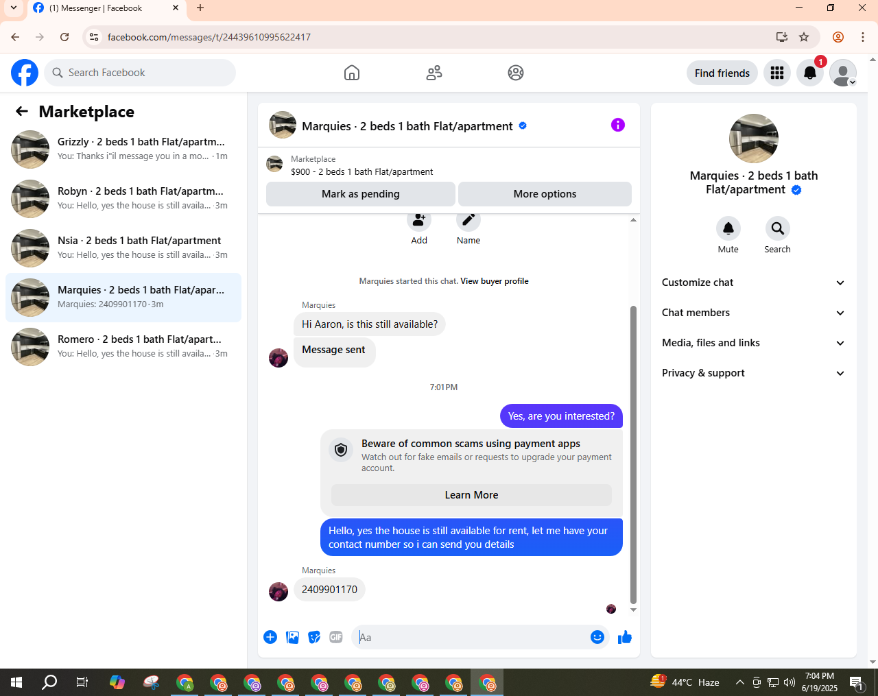Click the message bubble with 2409901170
Screen dimensions: 878x696
coord(329,590)
